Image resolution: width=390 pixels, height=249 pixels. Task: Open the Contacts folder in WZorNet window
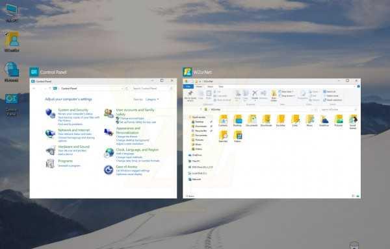tap(223, 121)
